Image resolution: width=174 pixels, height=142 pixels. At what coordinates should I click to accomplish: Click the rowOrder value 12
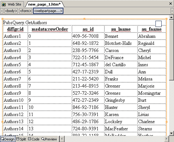click(x=31, y=121)
